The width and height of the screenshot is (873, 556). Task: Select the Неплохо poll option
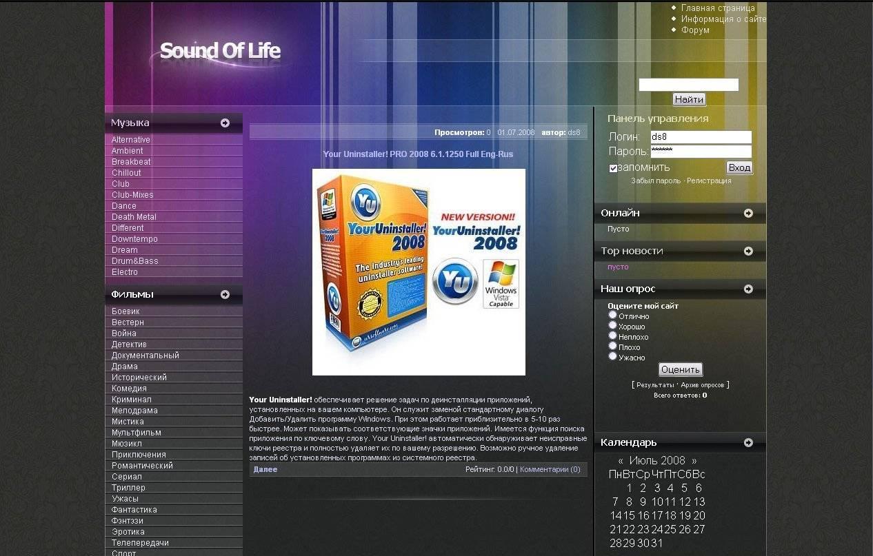tap(612, 336)
